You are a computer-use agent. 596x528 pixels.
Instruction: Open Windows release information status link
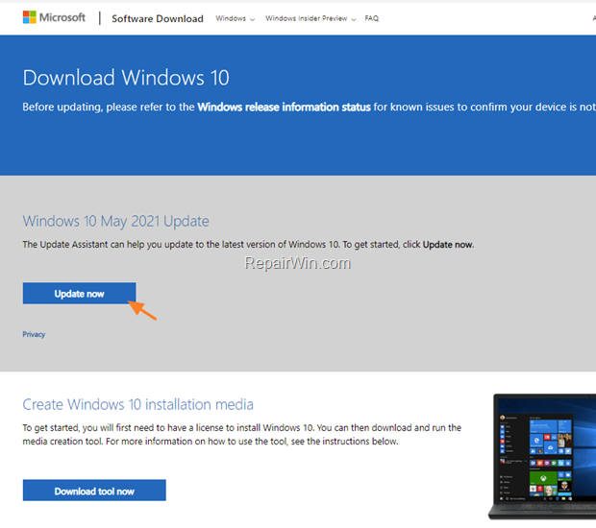pyautogui.click(x=284, y=108)
